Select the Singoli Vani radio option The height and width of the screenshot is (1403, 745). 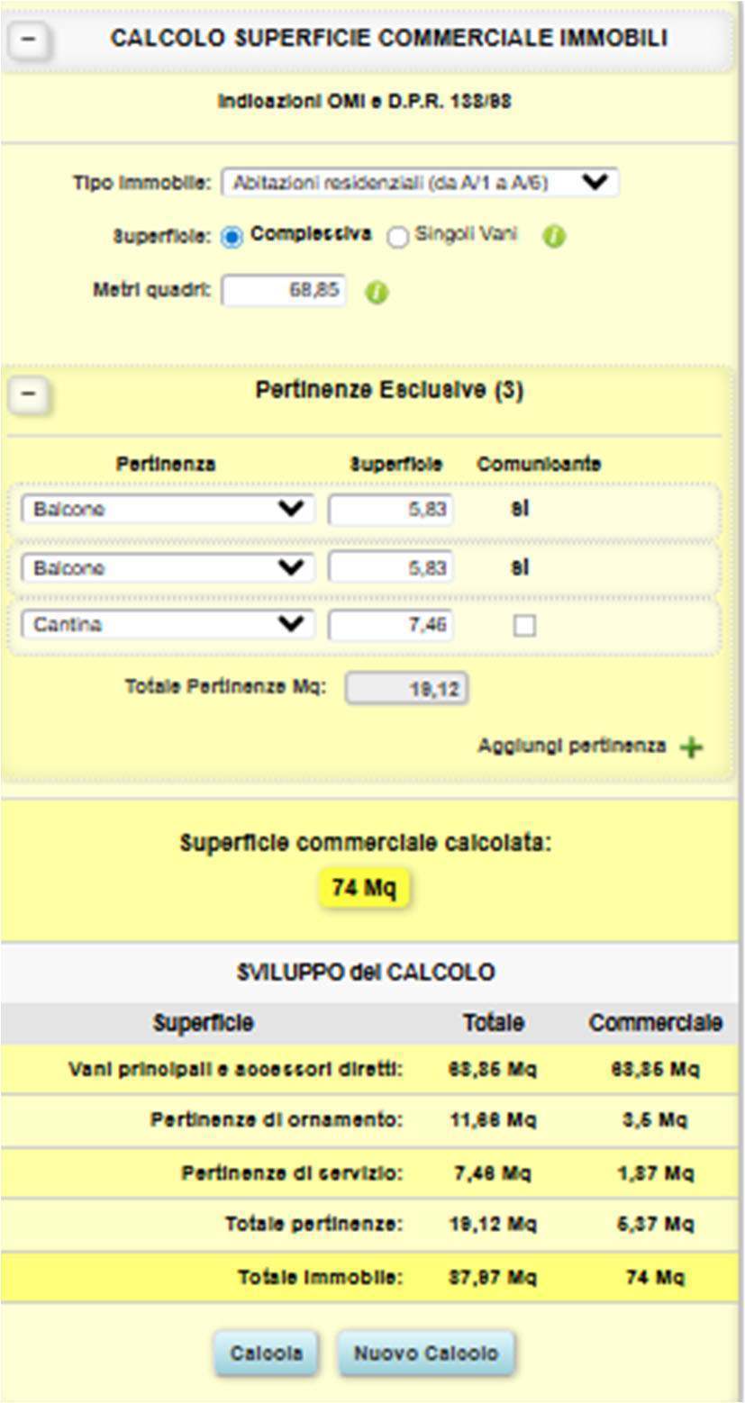(x=397, y=237)
